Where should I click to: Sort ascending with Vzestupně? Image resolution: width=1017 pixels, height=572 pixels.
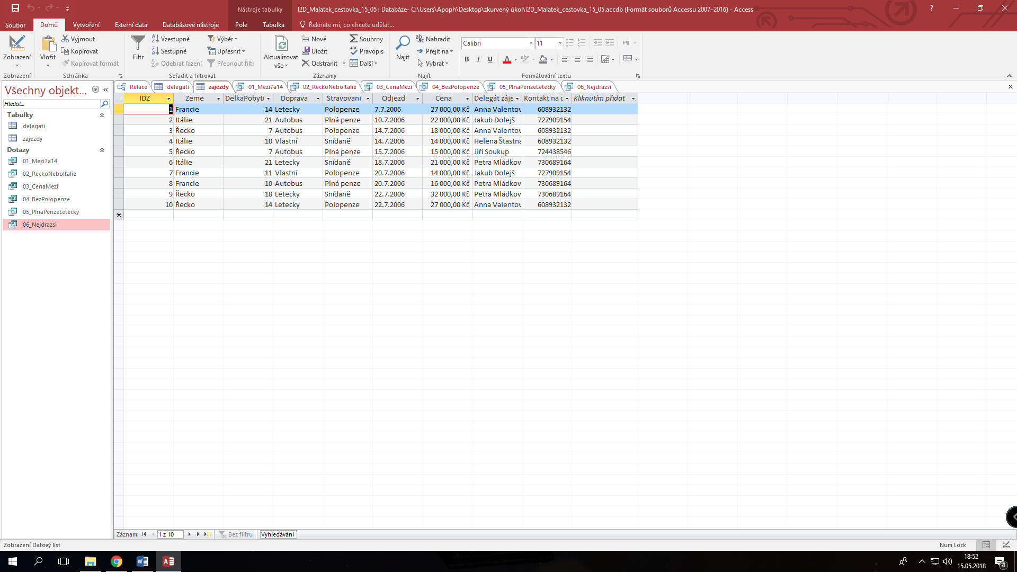171,39
